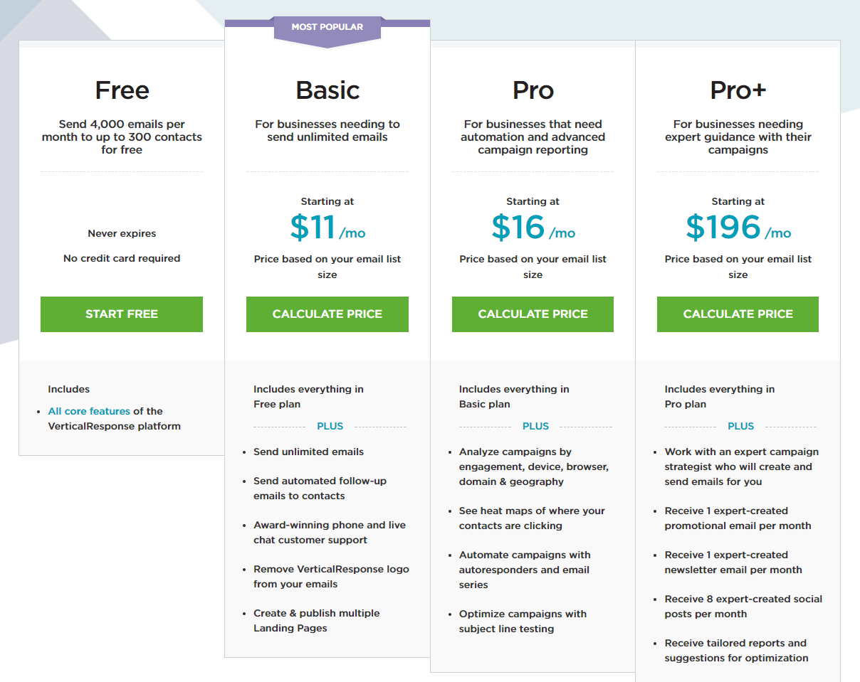Click Create & publish multiple Landing Pages item
Screen dimensions: 860x682
point(317,621)
